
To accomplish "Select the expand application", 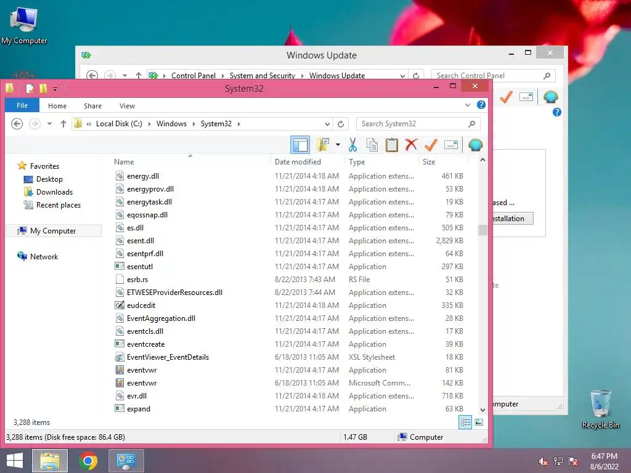I will (x=139, y=409).
